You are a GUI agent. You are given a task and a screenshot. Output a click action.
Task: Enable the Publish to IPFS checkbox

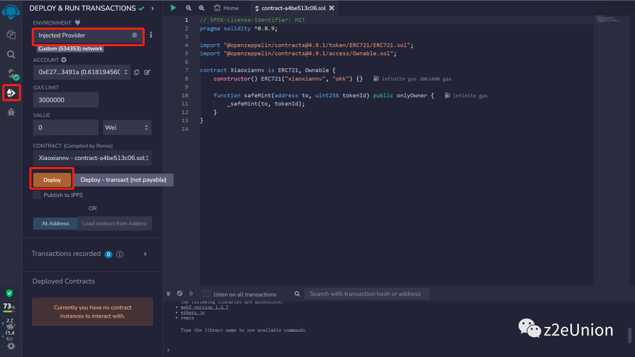tap(37, 195)
